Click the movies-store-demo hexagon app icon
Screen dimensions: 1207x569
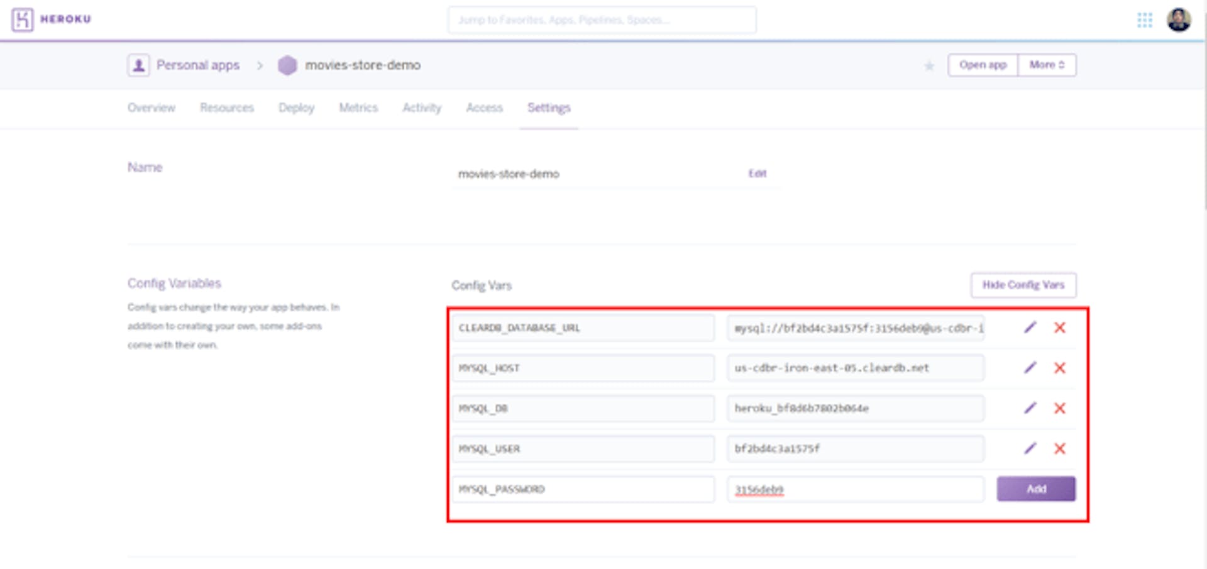point(287,65)
